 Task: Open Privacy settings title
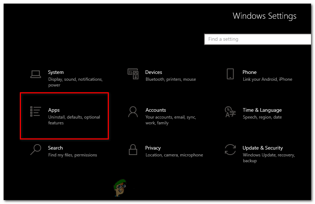coord(153,148)
